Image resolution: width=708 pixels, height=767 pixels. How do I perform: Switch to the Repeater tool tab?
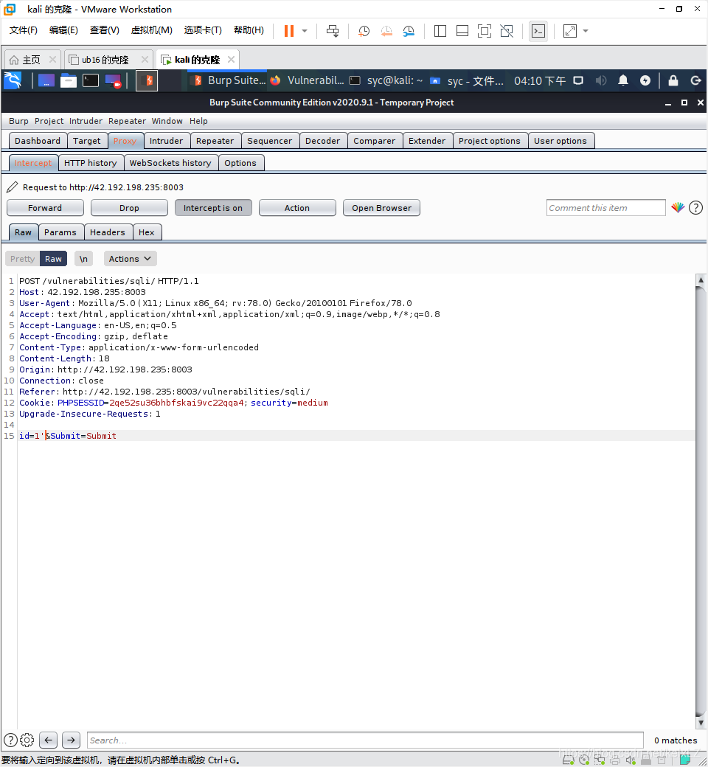click(215, 141)
